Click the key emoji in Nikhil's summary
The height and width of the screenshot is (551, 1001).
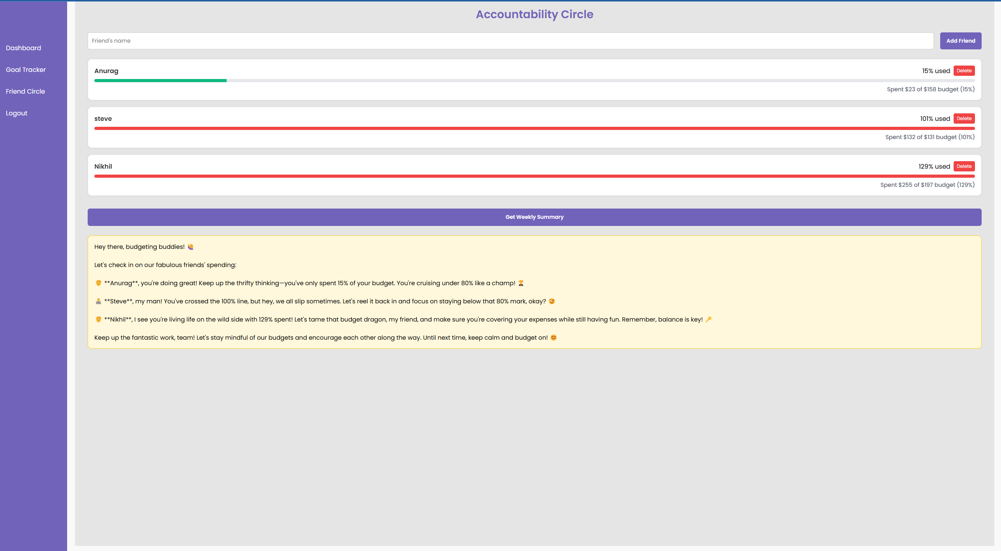[x=708, y=320]
